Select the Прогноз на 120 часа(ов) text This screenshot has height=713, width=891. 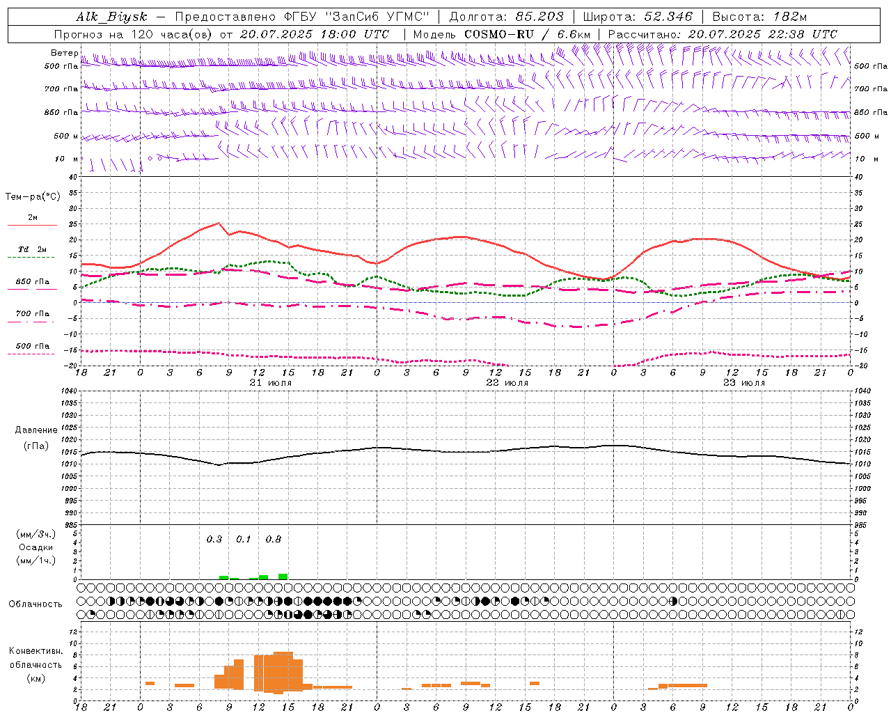(x=134, y=34)
